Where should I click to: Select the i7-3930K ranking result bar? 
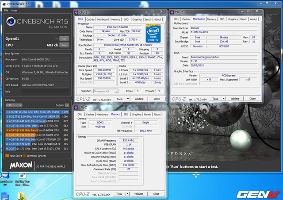31,115
